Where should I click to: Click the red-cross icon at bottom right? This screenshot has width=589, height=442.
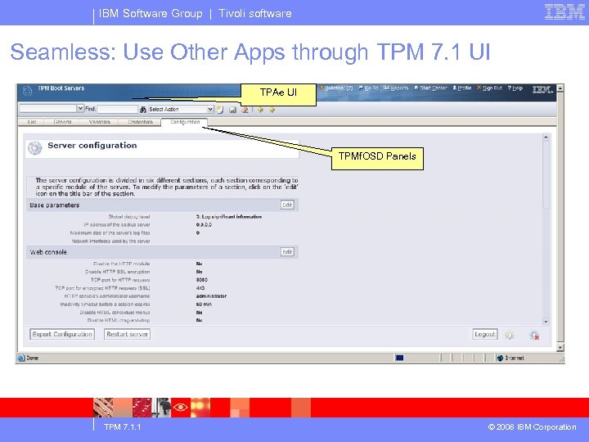click(x=534, y=335)
